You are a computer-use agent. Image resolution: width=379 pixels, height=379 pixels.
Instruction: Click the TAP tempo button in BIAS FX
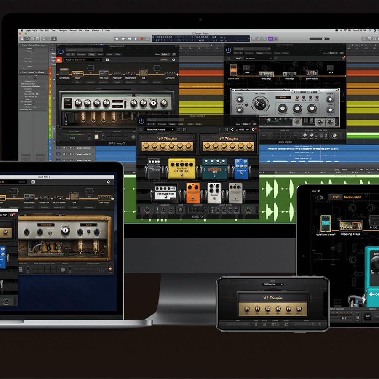[x=247, y=130]
